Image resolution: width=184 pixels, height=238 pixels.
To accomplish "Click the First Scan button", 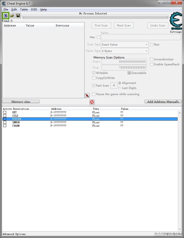I will coord(101,25).
